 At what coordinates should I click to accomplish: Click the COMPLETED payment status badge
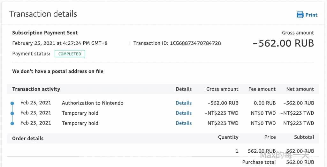point(70,54)
